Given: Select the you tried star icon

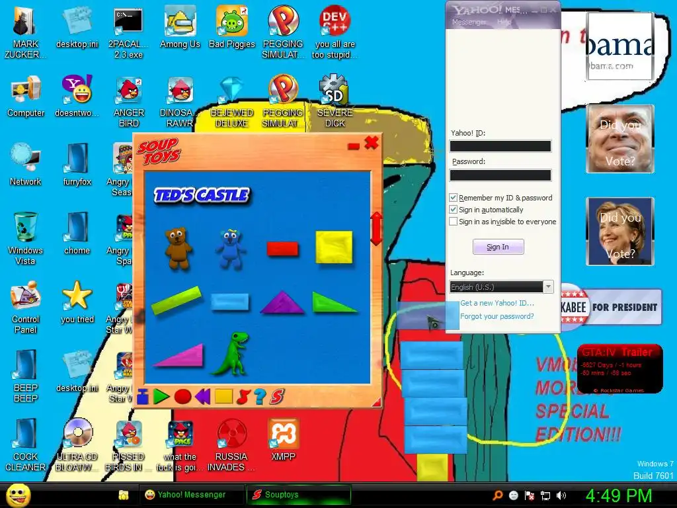Looking at the screenshot, I should click(77, 302).
